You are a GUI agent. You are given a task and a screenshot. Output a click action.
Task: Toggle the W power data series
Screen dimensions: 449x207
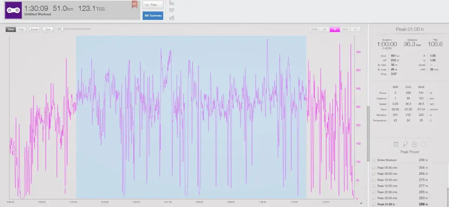pyautogui.click(x=335, y=29)
